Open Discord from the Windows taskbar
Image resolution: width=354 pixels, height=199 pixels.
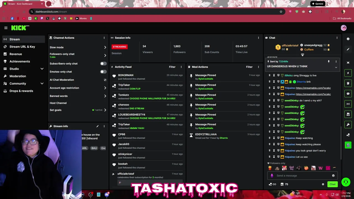coord(107,195)
